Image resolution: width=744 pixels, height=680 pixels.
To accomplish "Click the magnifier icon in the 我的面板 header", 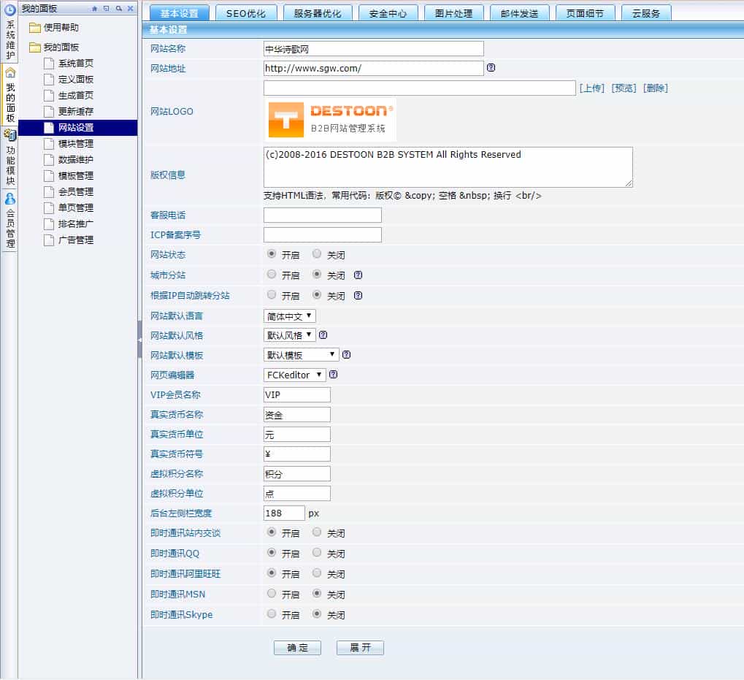I will tap(119, 9).
